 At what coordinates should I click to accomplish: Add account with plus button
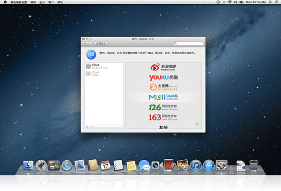tap(87, 127)
